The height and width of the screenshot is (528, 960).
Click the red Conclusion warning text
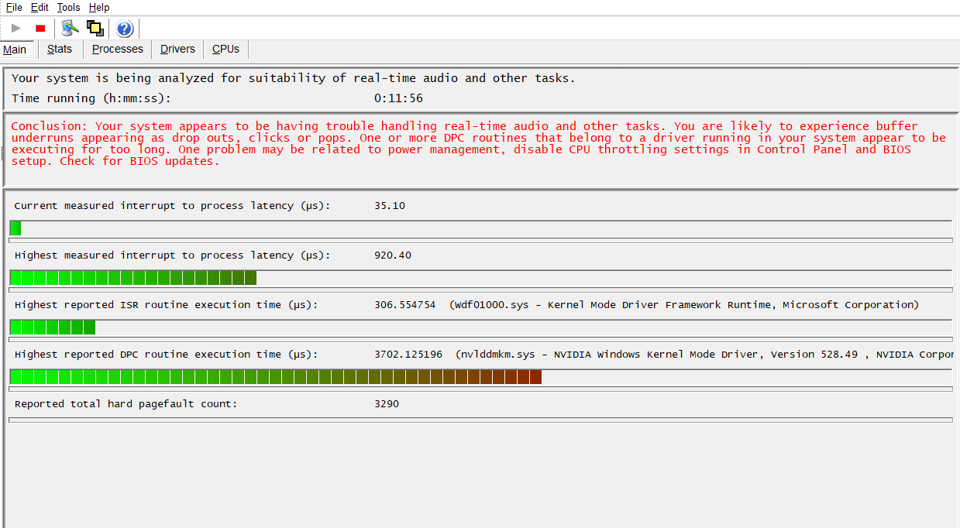pyautogui.click(x=478, y=143)
